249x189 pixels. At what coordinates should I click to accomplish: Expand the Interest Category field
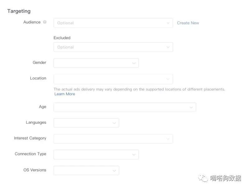click(x=113, y=139)
